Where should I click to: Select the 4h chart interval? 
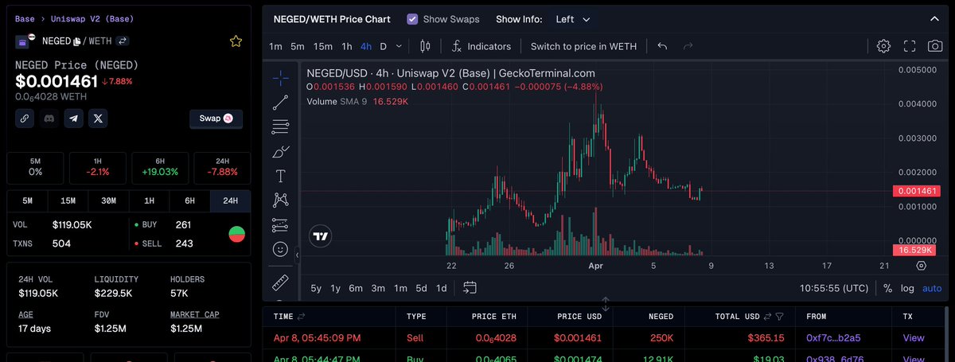pos(366,46)
